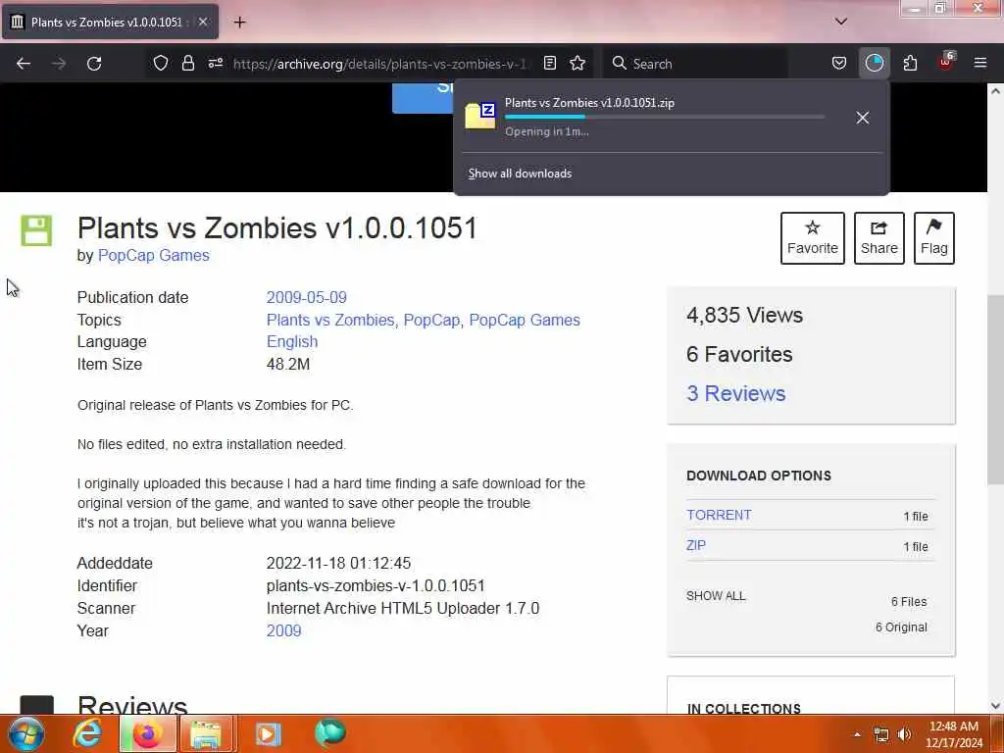Select the 6 Favorites text
Image resolution: width=1004 pixels, height=753 pixels.
739,354
